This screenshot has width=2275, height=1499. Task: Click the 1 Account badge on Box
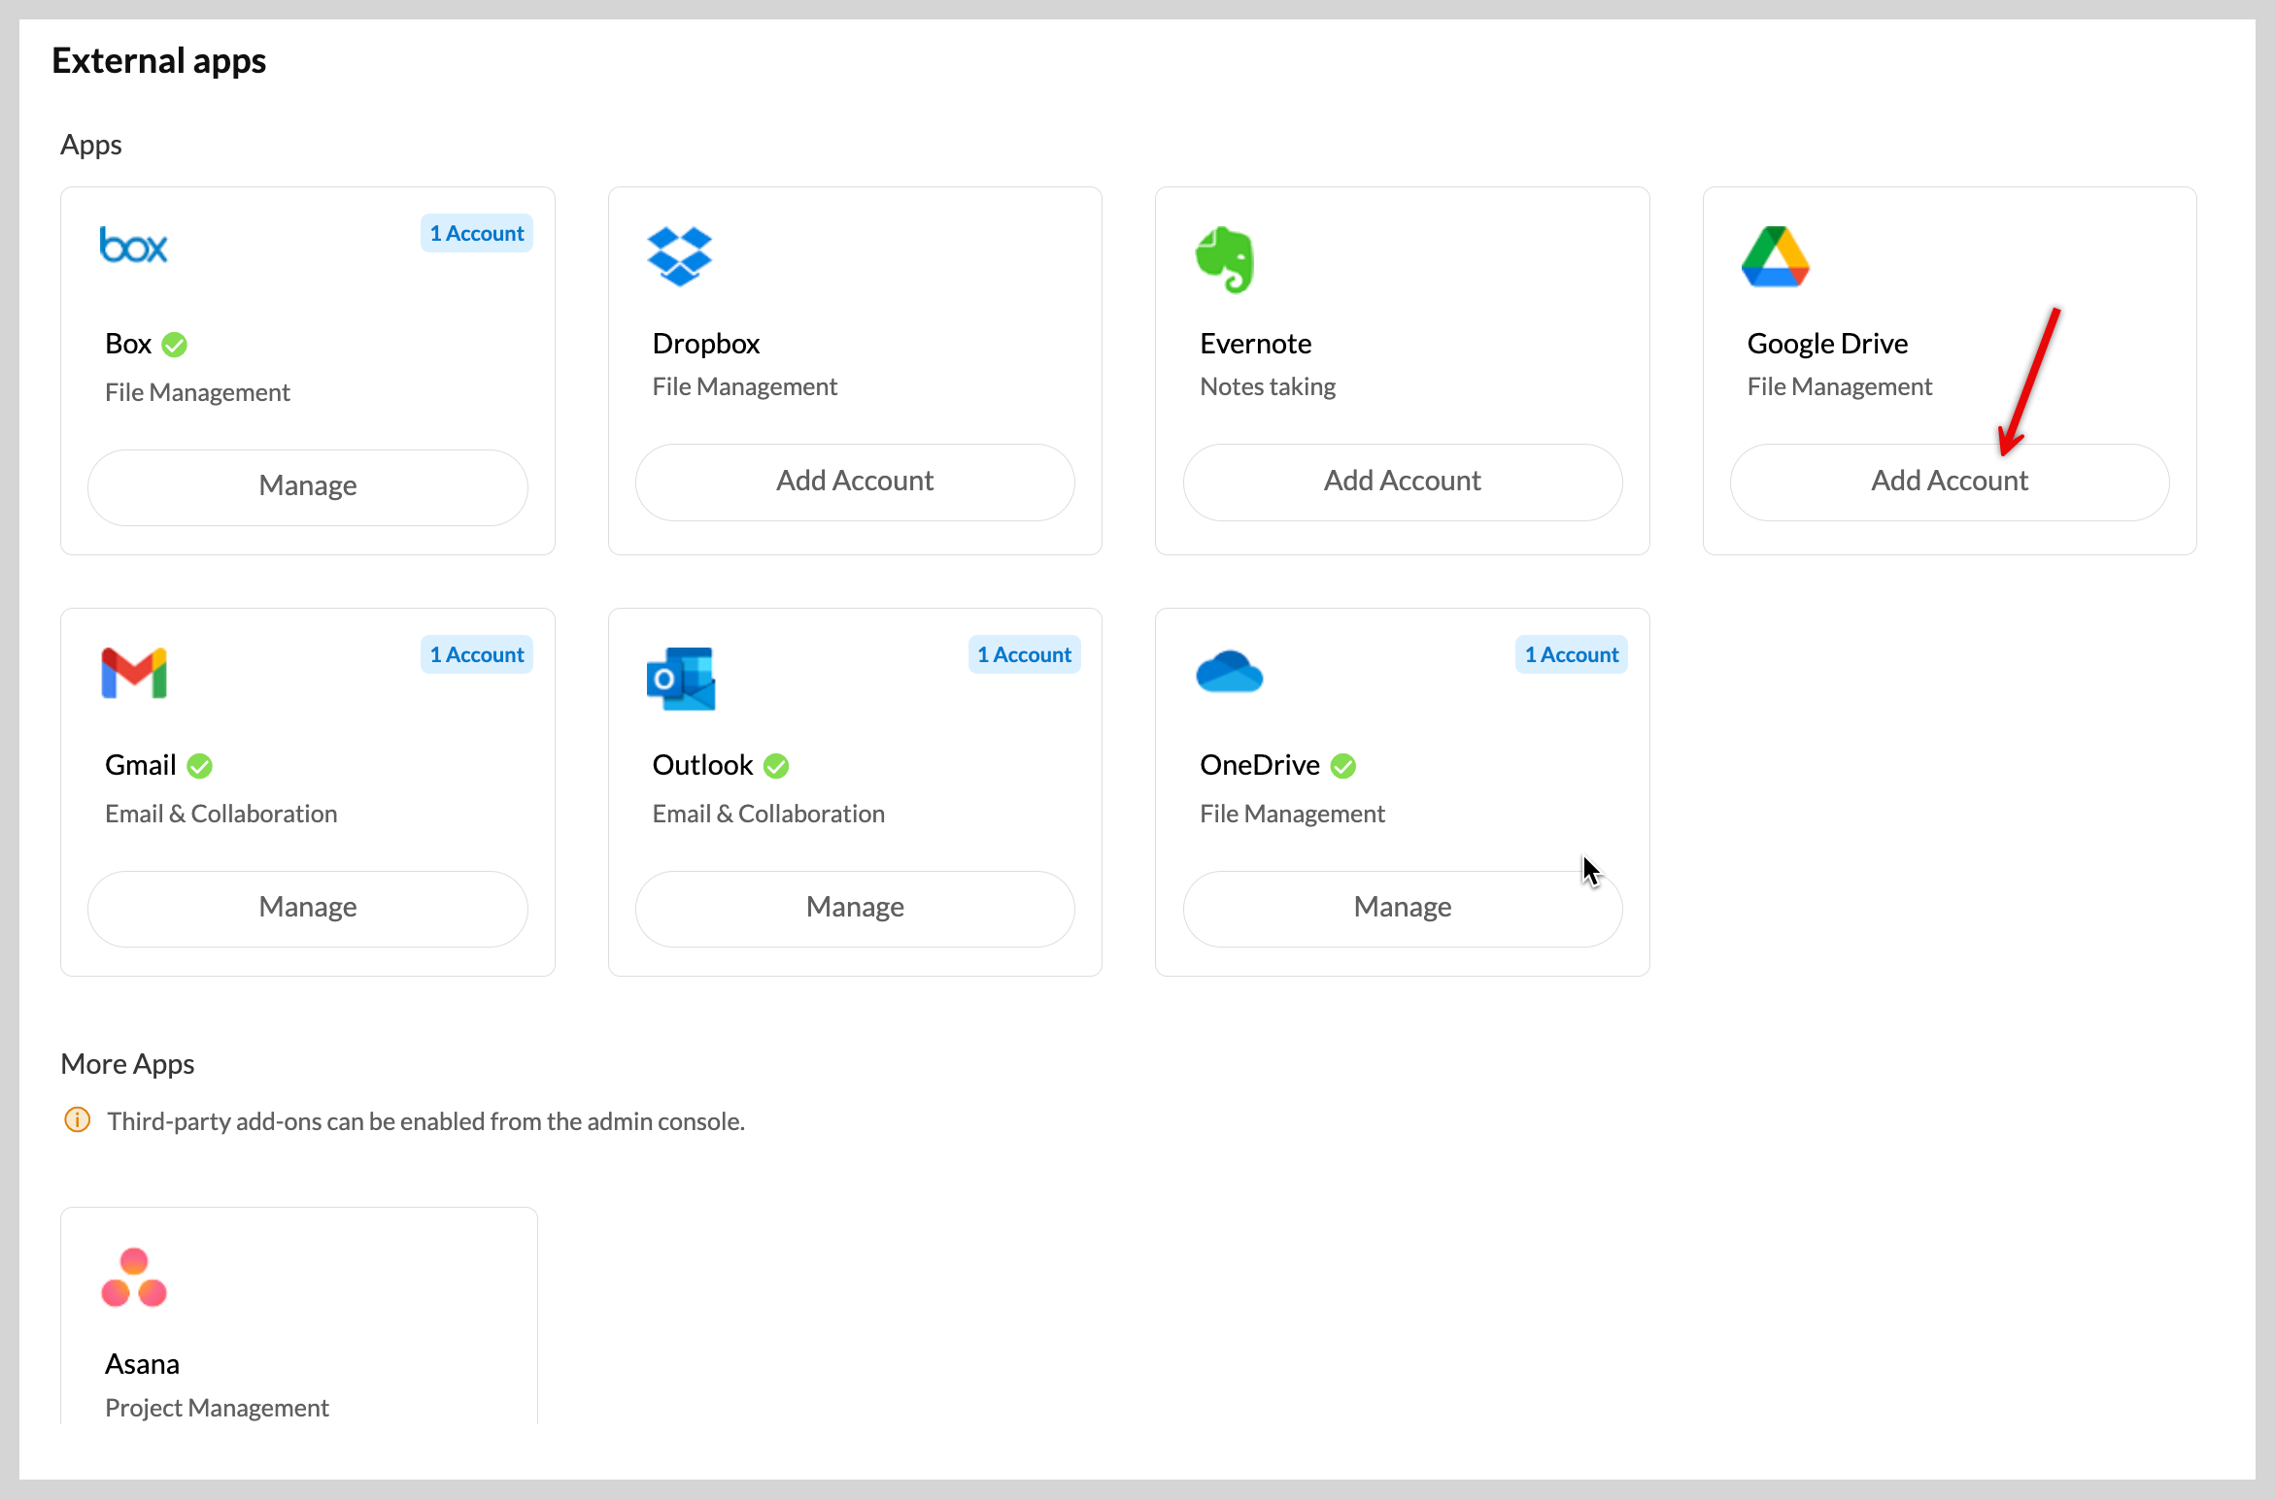pyautogui.click(x=477, y=234)
